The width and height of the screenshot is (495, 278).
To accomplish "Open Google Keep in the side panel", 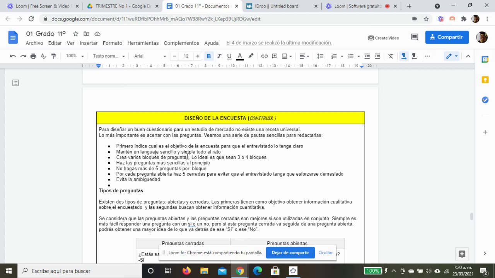I will 485,80.
